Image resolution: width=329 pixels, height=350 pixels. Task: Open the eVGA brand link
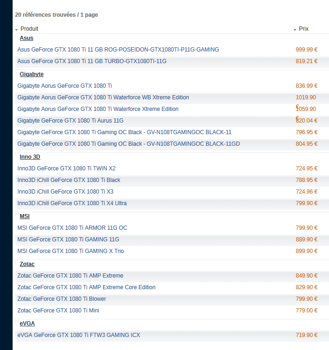pyautogui.click(x=27, y=324)
